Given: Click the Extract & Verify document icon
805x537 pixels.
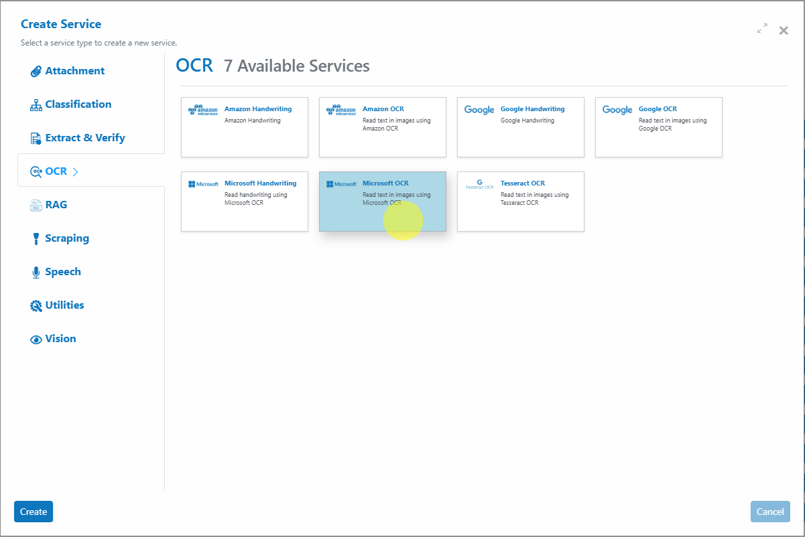Looking at the screenshot, I should coord(36,139).
